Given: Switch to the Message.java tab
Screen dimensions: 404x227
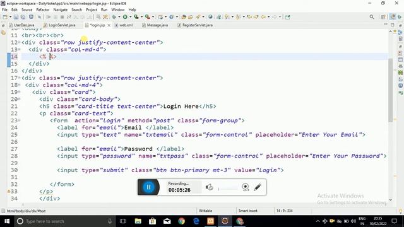Looking at the screenshot, I should point(155,25).
